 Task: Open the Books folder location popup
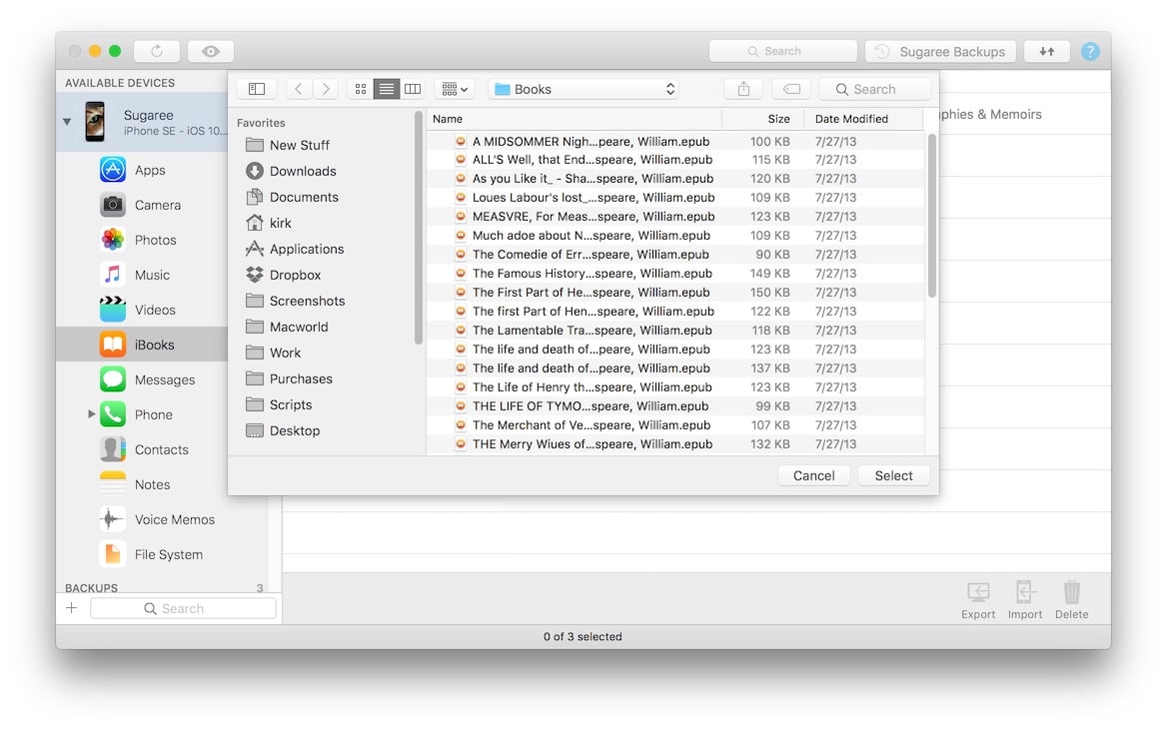pos(583,89)
